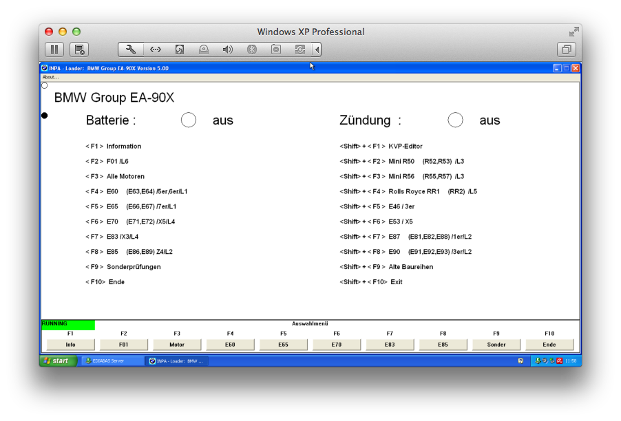Image resolution: width=621 pixels, height=421 pixels.
Task: Click the E60 button under F4
Action: (x=230, y=345)
